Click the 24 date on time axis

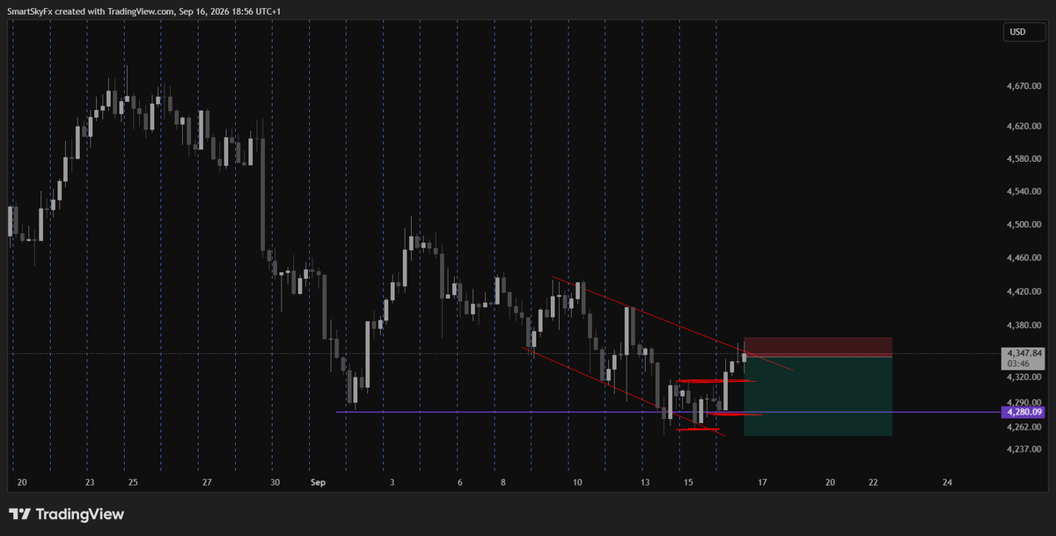coord(947,482)
